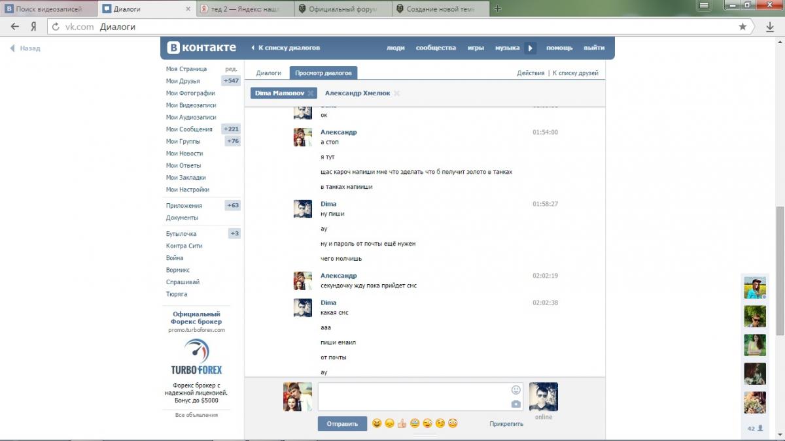The width and height of the screenshot is (785, 441).
Task: Click the ВКонтакте logo
Action: 201,48
